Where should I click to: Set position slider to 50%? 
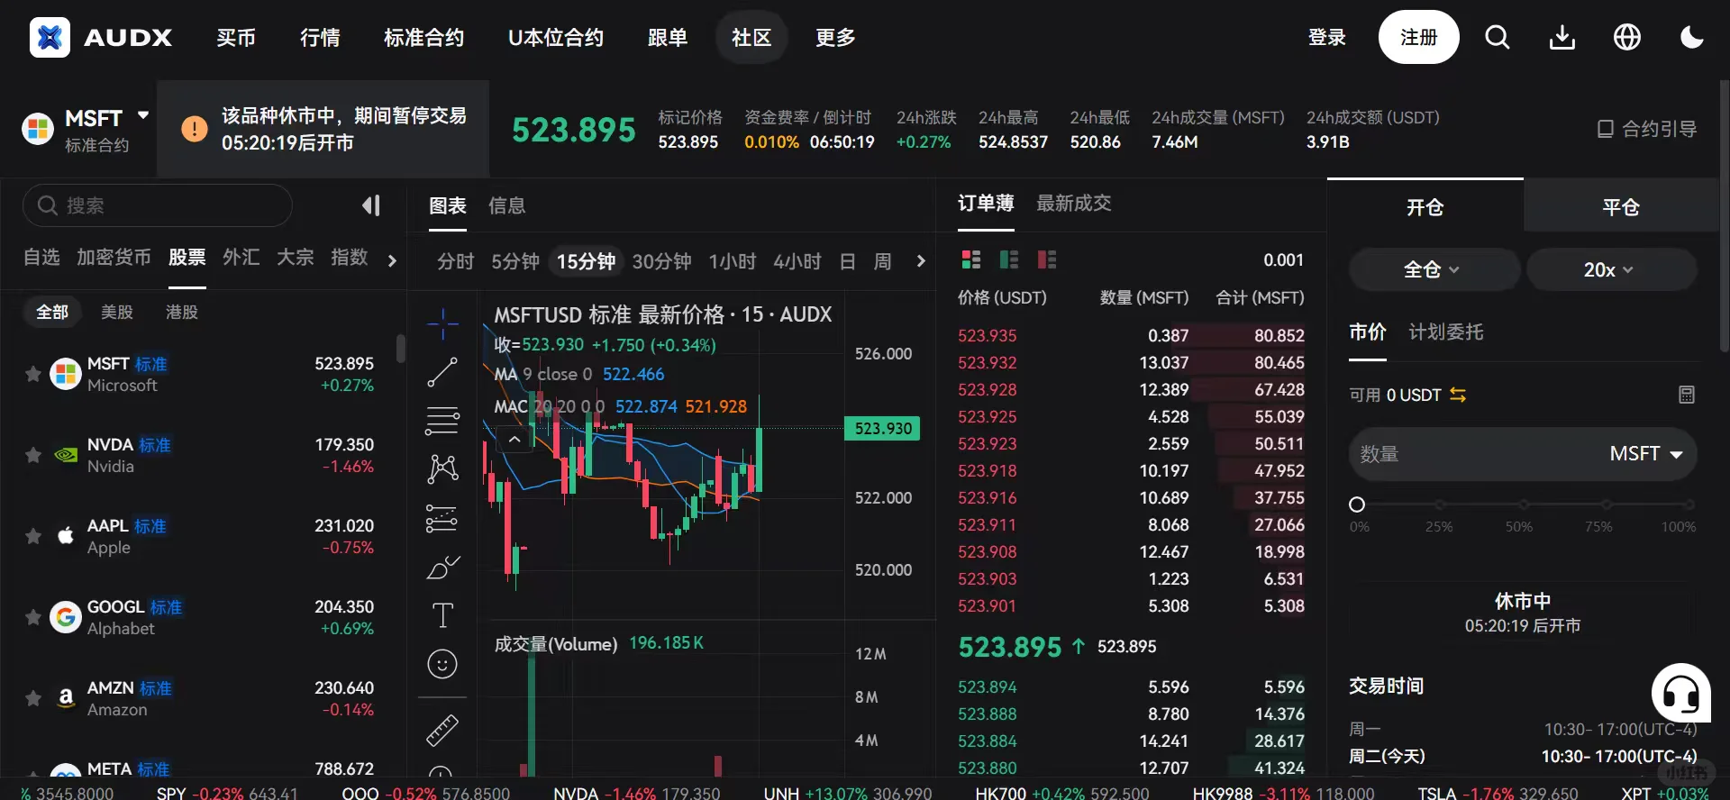(1523, 505)
